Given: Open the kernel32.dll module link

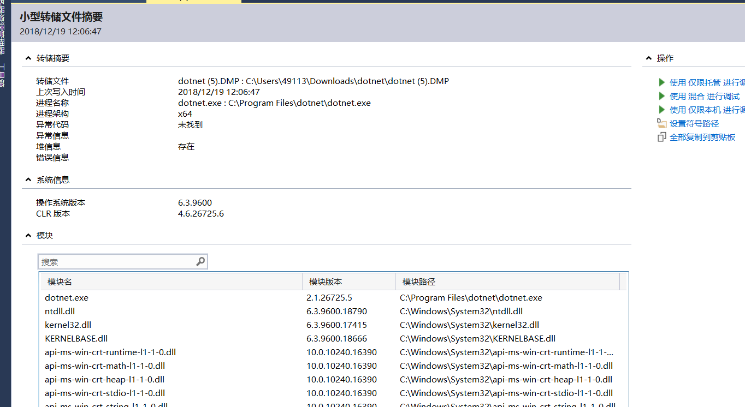Looking at the screenshot, I should [x=67, y=325].
